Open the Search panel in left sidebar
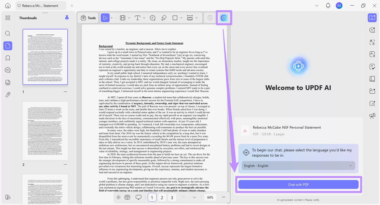Viewport: 380px width, 205px height. pos(8,33)
